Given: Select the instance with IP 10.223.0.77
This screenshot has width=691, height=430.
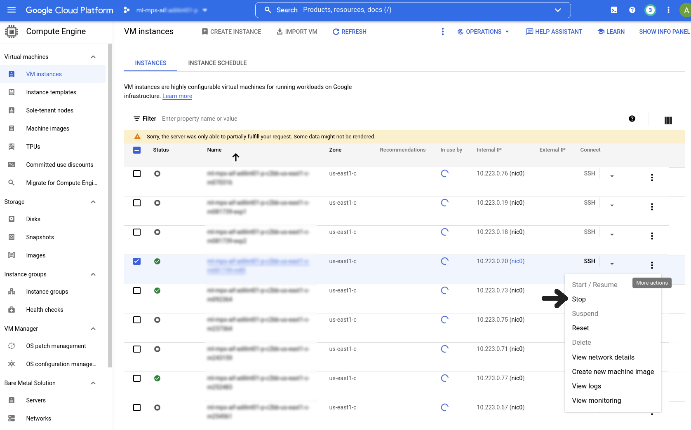Looking at the screenshot, I should coord(137,379).
